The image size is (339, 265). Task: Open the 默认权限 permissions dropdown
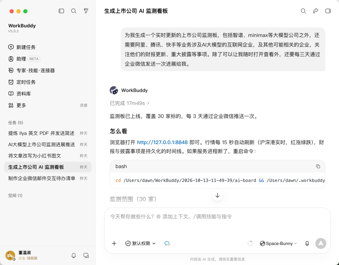(x=141, y=243)
